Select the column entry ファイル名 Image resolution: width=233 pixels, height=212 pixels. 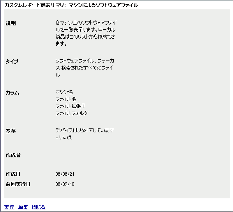pyautogui.click(x=66, y=99)
